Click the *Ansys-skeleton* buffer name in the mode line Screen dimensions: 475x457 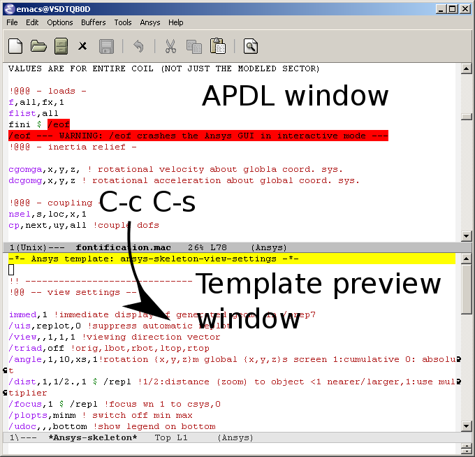[93, 437]
